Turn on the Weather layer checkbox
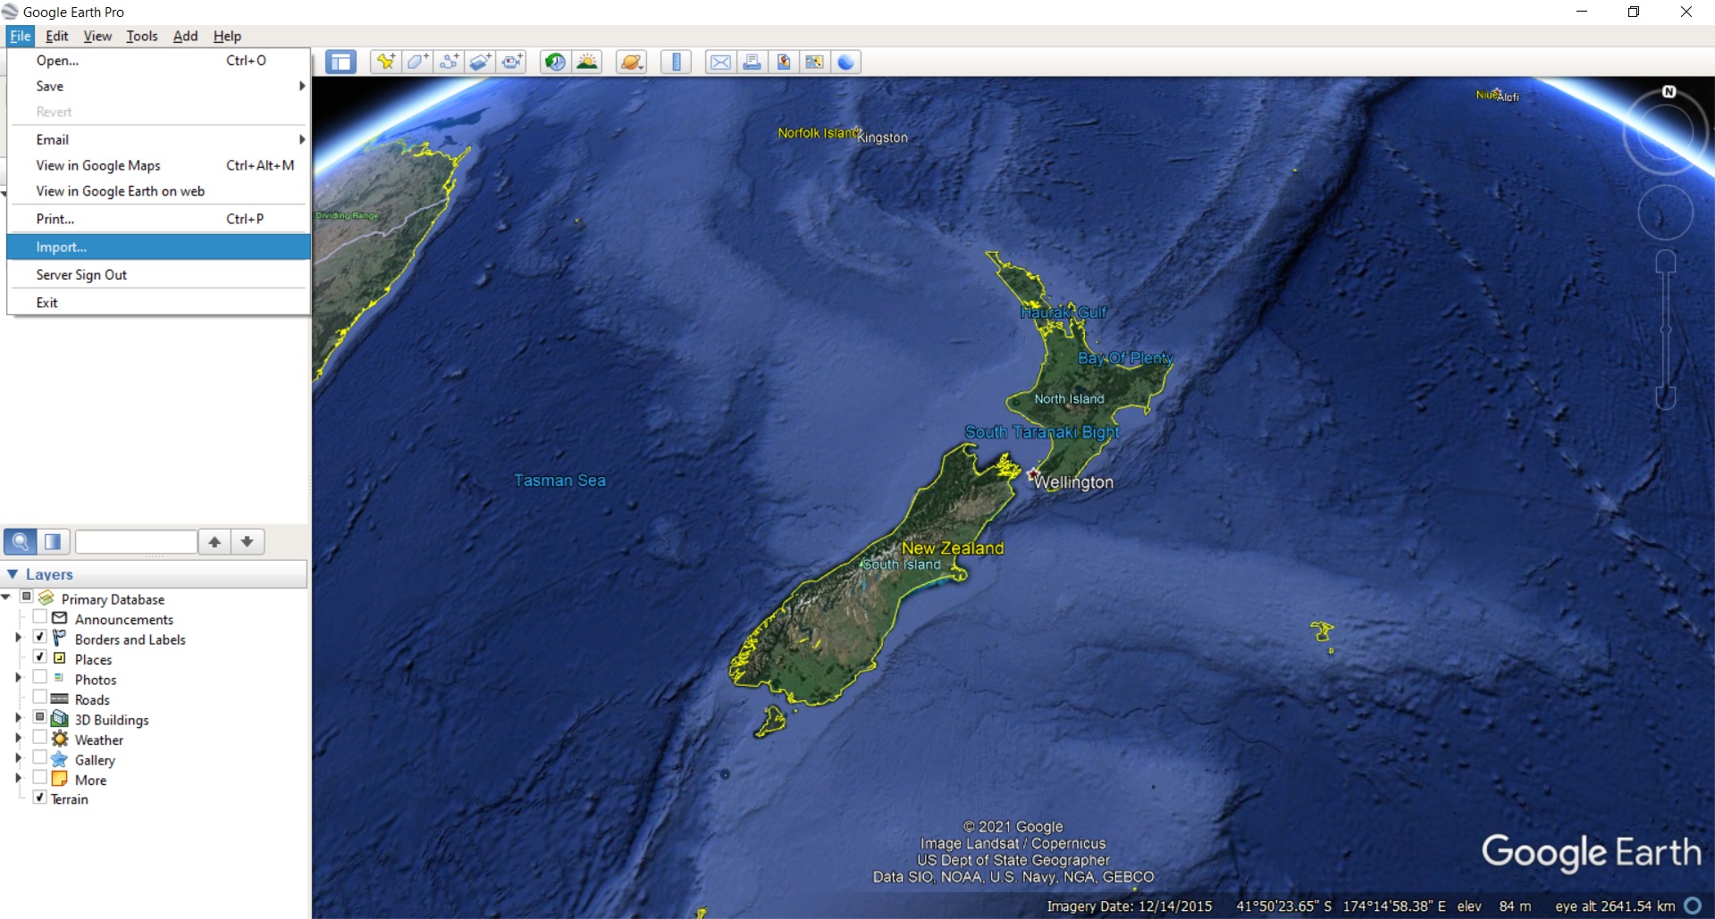This screenshot has width=1715, height=919. click(x=39, y=738)
